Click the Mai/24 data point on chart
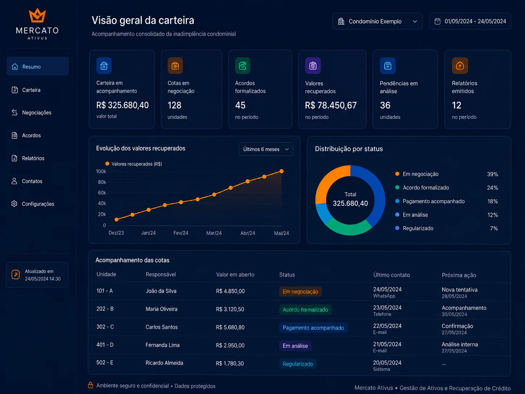The width and height of the screenshot is (525, 394). pyautogui.click(x=281, y=171)
